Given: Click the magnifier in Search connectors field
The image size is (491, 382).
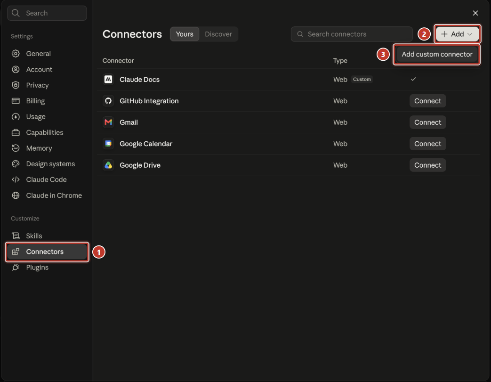Looking at the screenshot, I should point(300,34).
